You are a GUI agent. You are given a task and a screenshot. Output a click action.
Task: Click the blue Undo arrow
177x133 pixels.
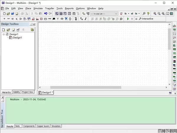pyautogui.click(x=46, y=14)
